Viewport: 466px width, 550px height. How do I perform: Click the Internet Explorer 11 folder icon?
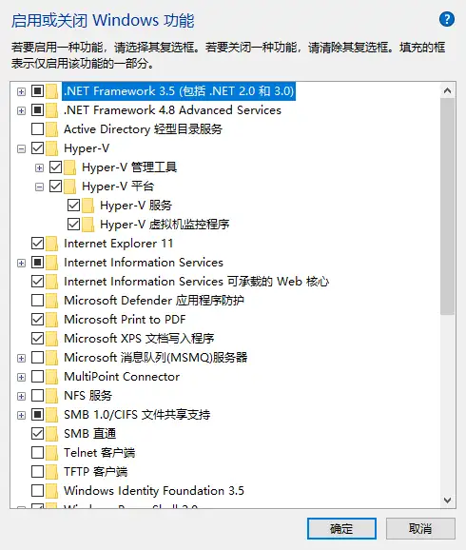pos(52,244)
